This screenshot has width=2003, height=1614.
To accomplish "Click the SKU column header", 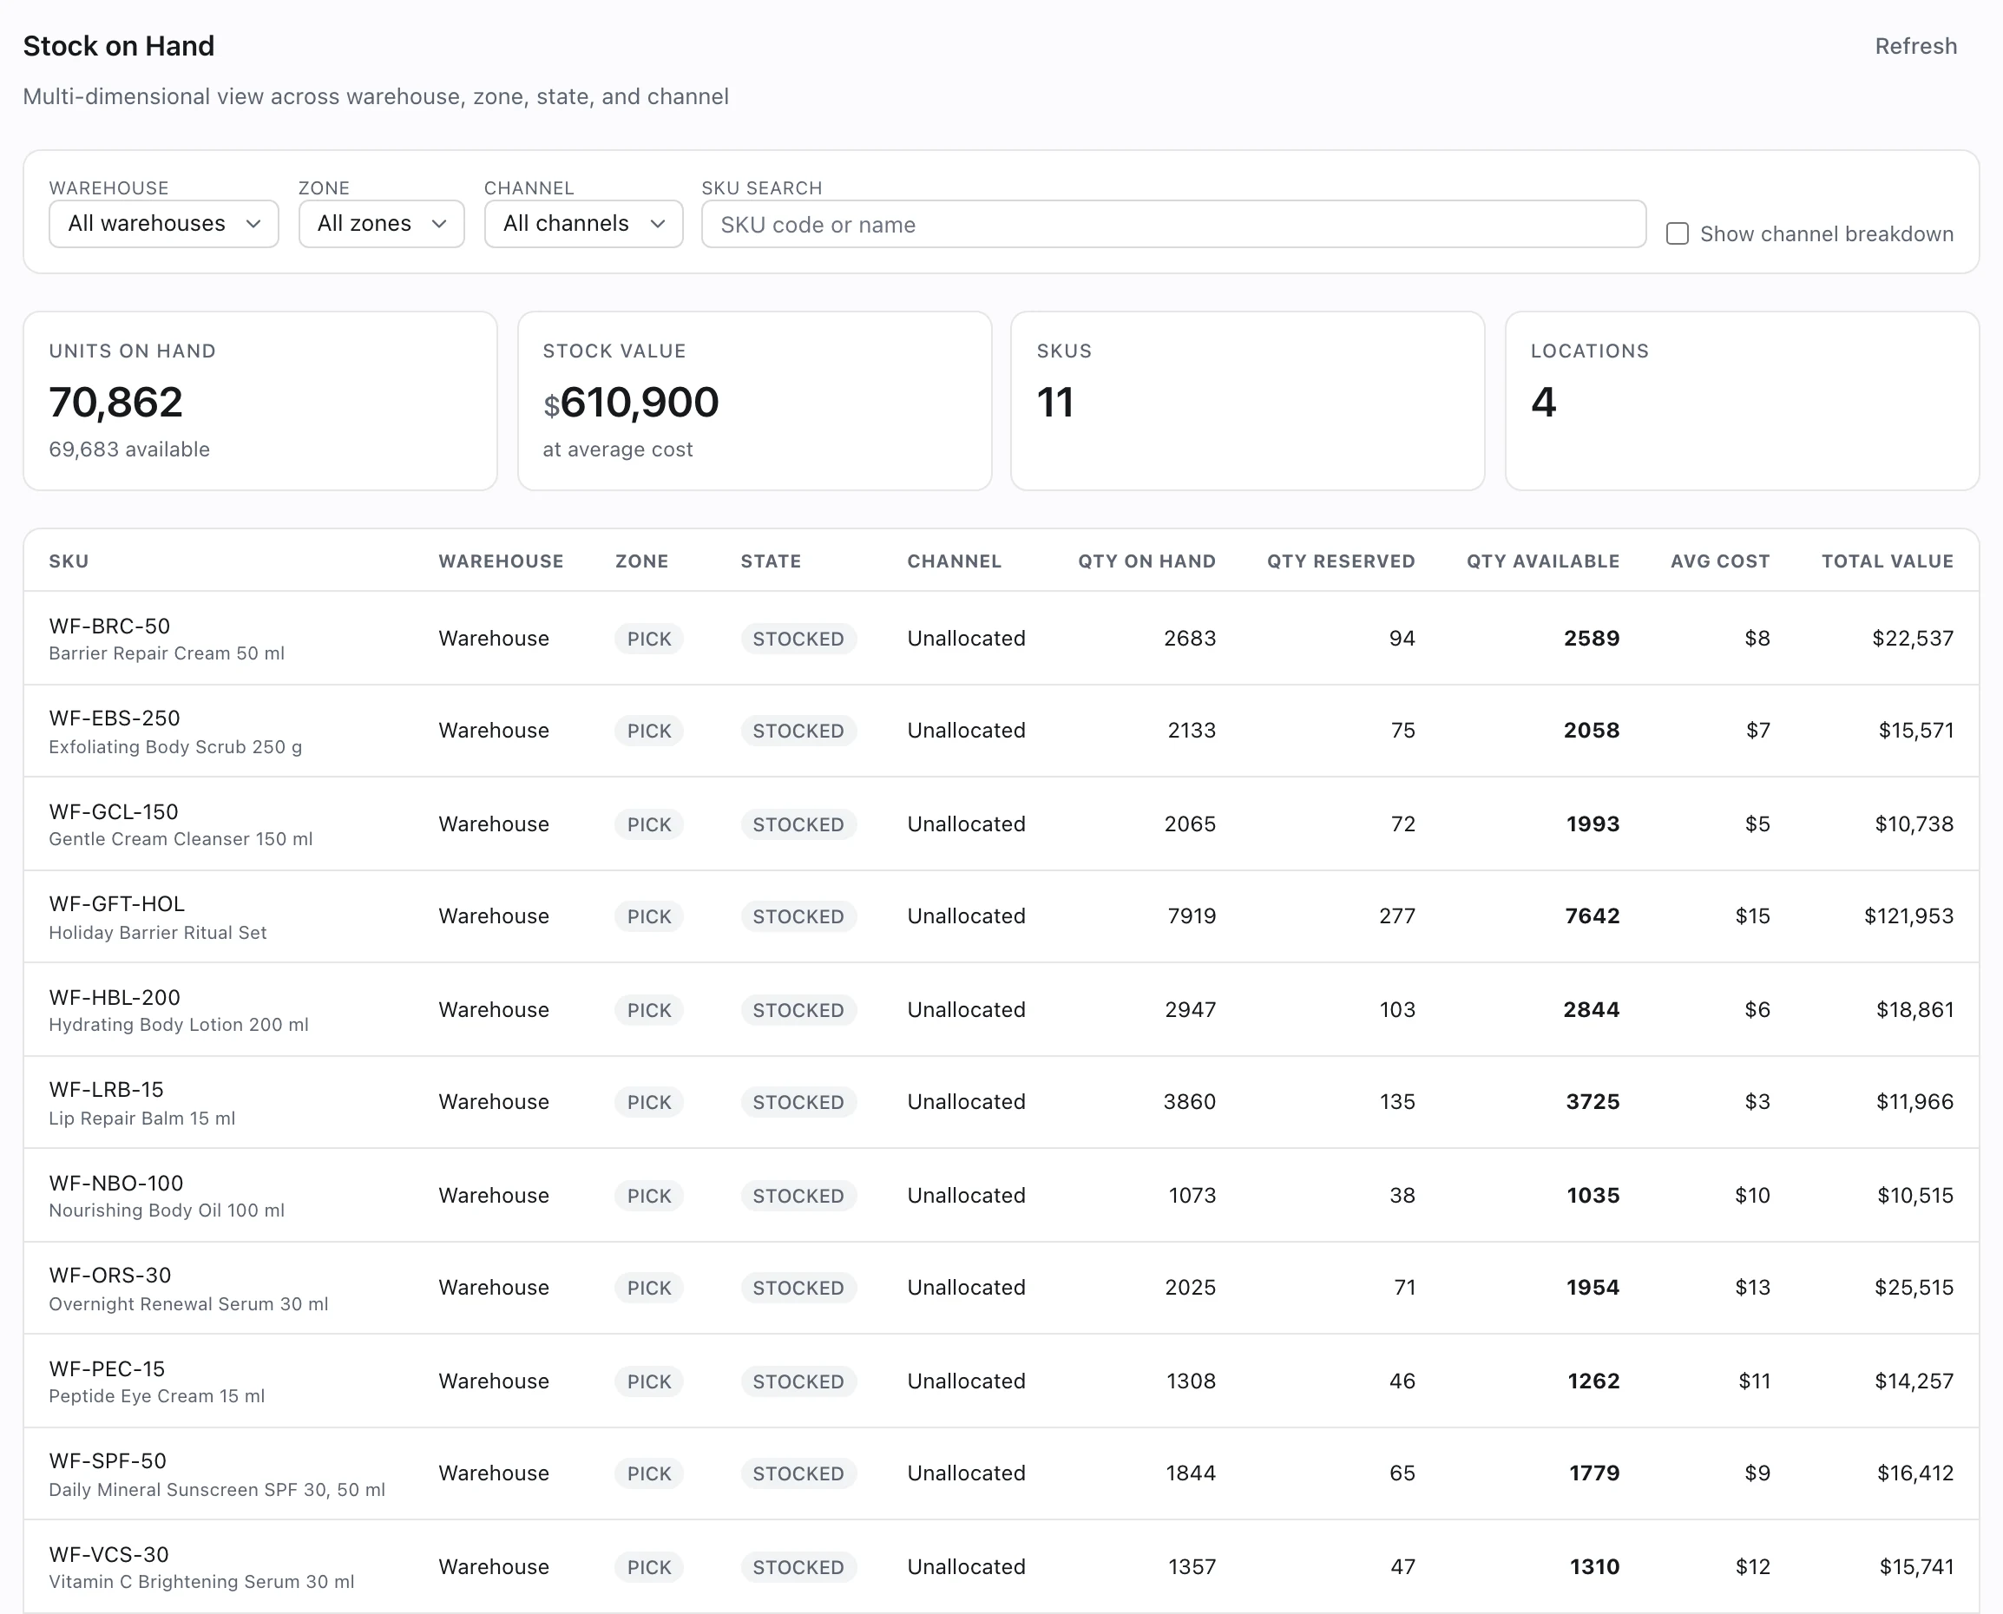I will point(69,561).
